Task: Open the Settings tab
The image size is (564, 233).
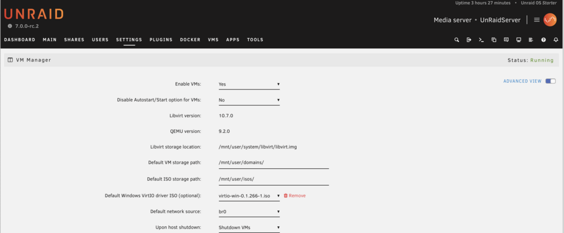Action: pyautogui.click(x=129, y=40)
